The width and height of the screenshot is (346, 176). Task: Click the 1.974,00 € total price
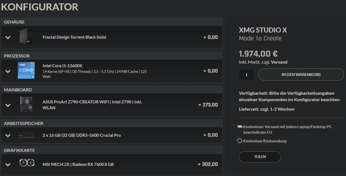258,54
